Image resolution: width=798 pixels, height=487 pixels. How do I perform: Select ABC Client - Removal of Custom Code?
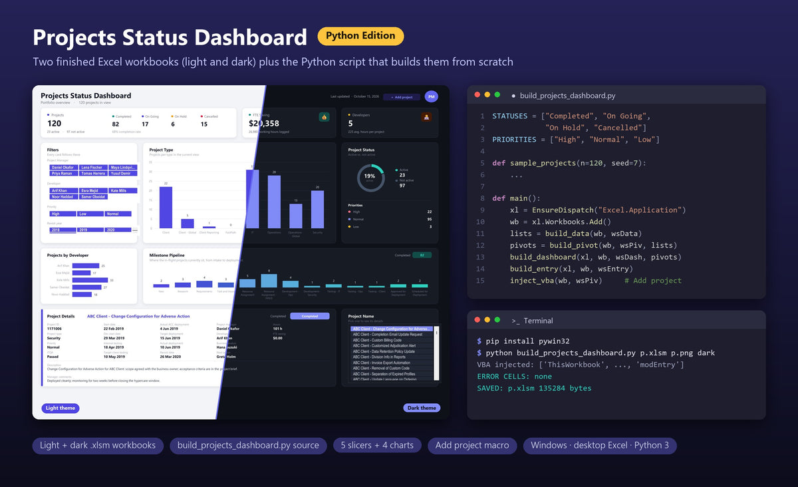(x=392, y=368)
